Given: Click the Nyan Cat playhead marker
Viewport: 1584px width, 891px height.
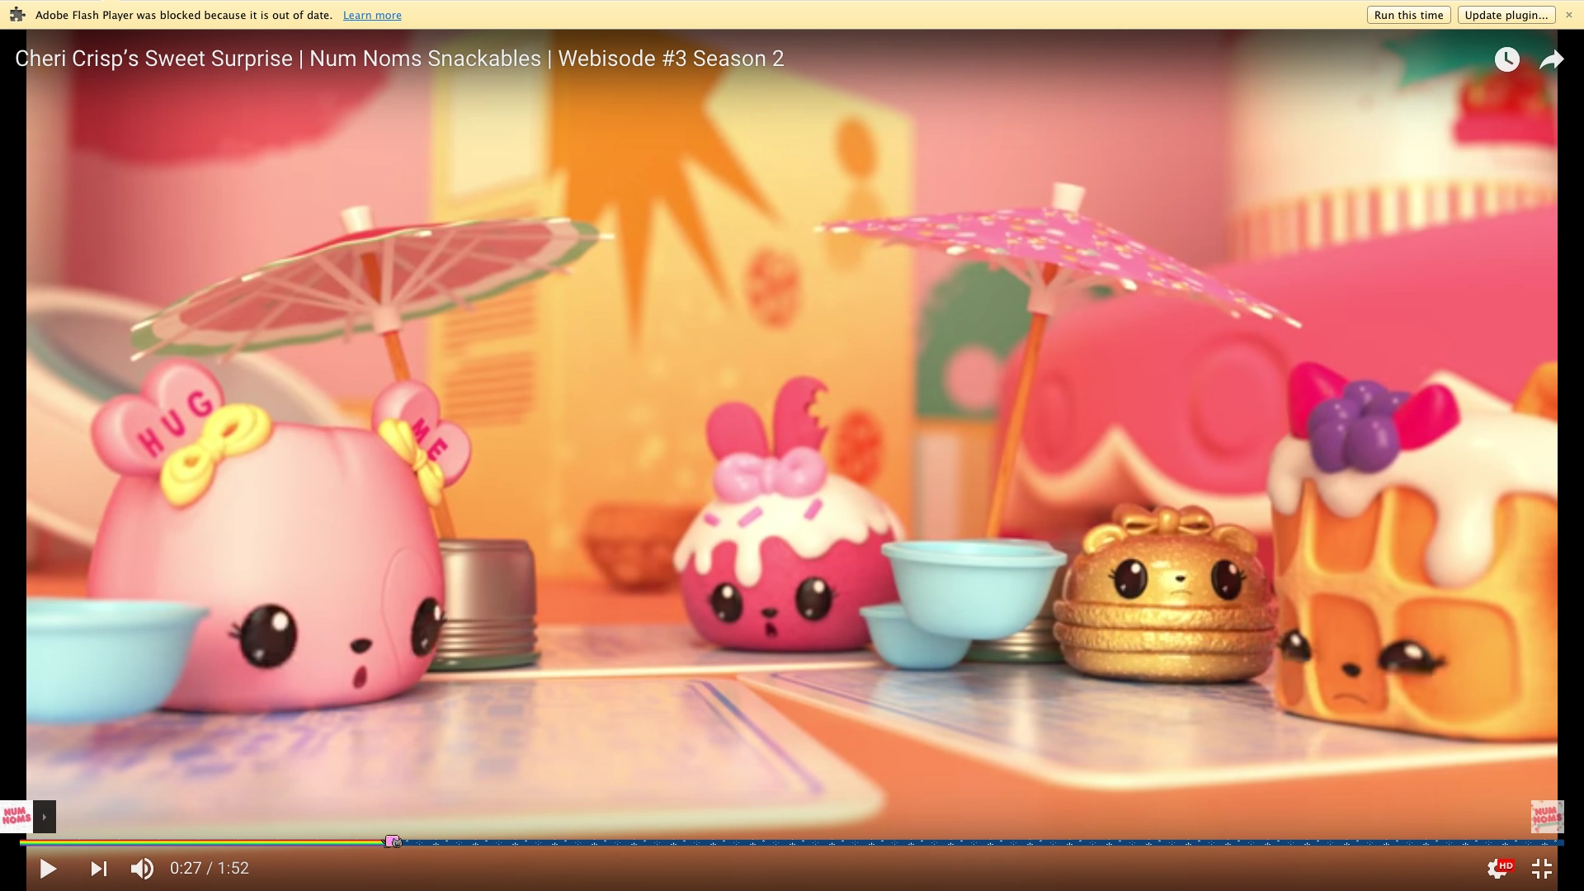Looking at the screenshot, I should coord(394,841).
